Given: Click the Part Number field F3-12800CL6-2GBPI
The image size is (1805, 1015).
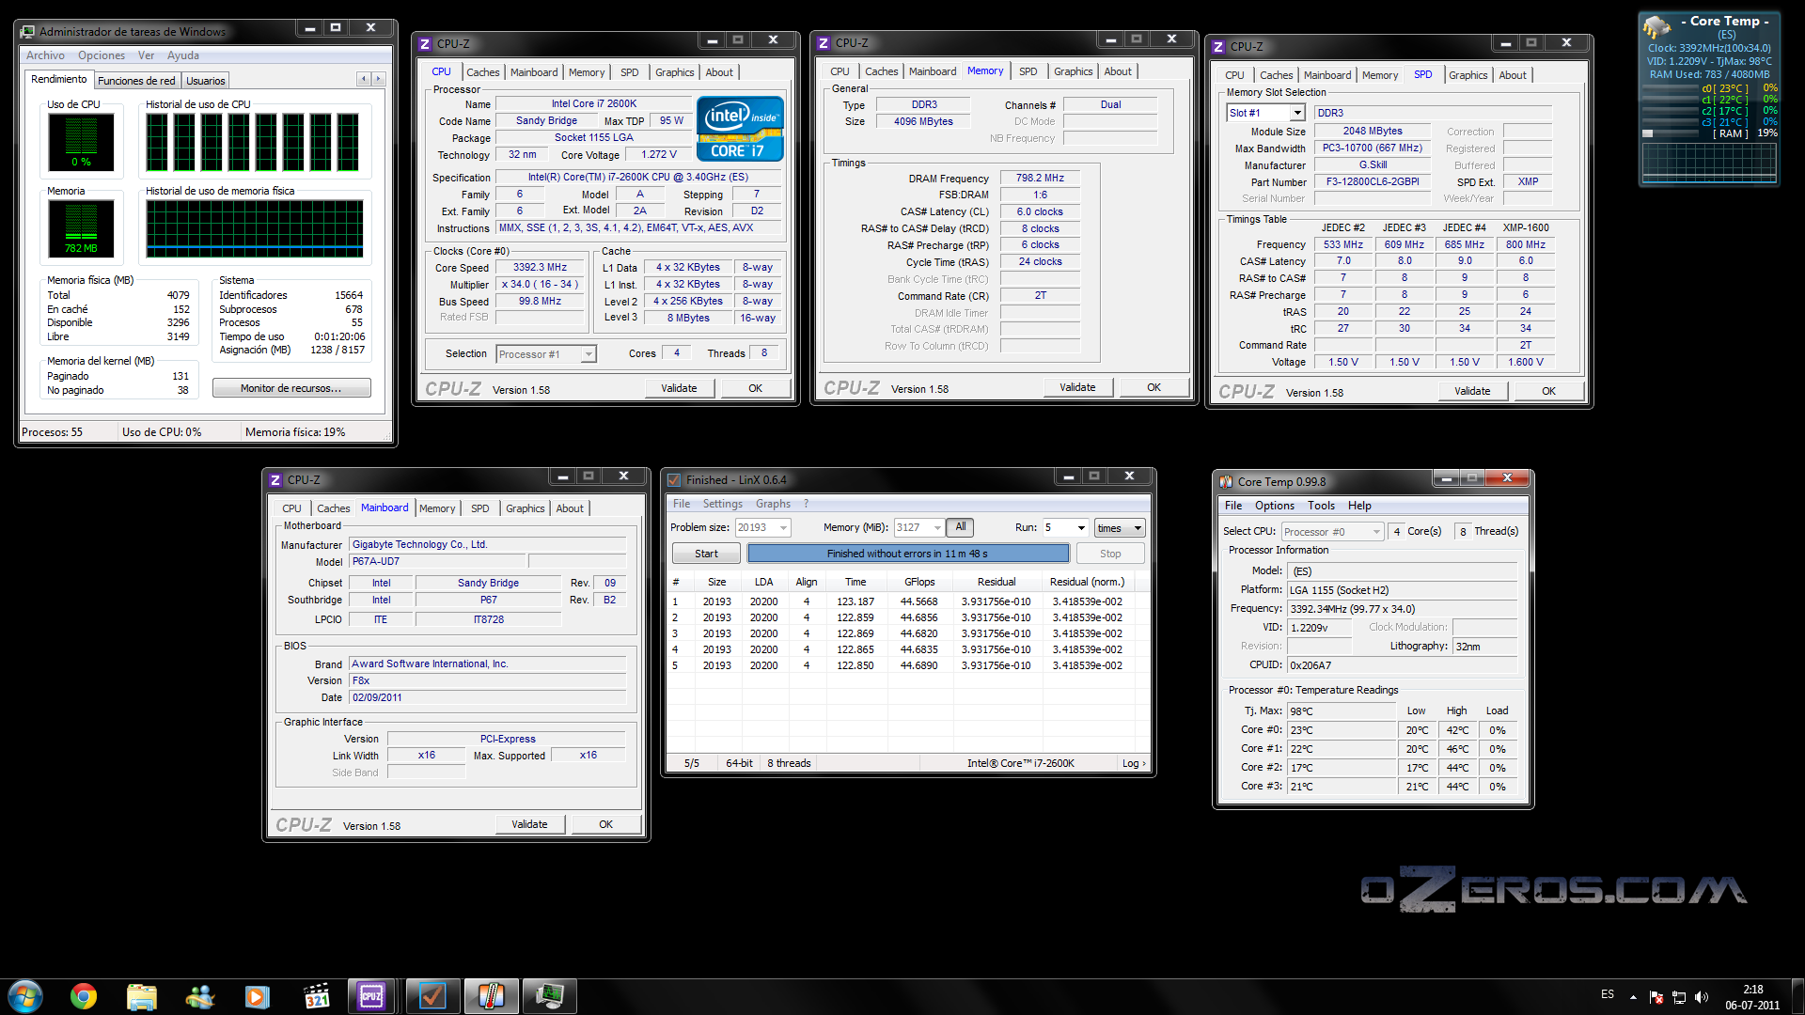Looking at the screenshot, I should (1373, 182).
